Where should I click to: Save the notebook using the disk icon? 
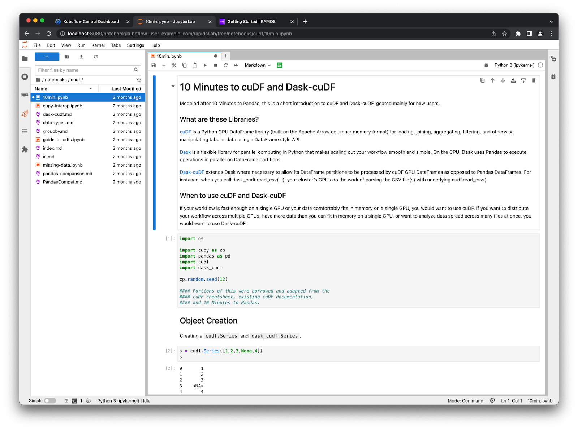pyautogui.click(x=154, y=65)
